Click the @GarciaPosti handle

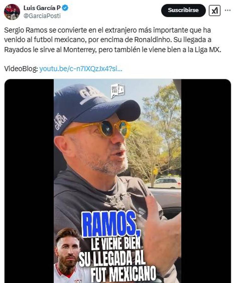coord(42,16)
